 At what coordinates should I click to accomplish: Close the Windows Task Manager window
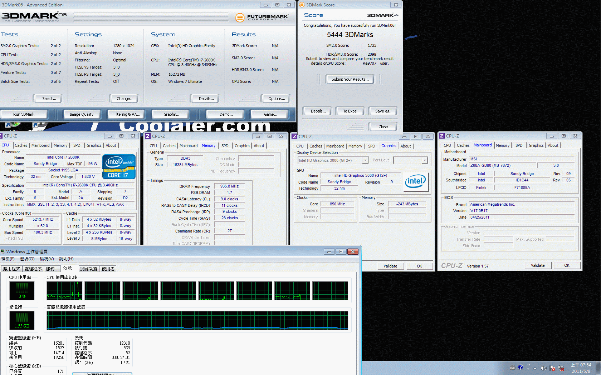353,251
